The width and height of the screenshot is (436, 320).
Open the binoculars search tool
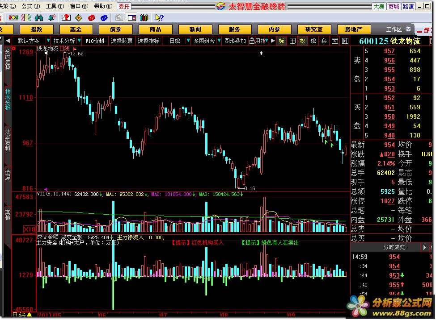click(39, 18)
